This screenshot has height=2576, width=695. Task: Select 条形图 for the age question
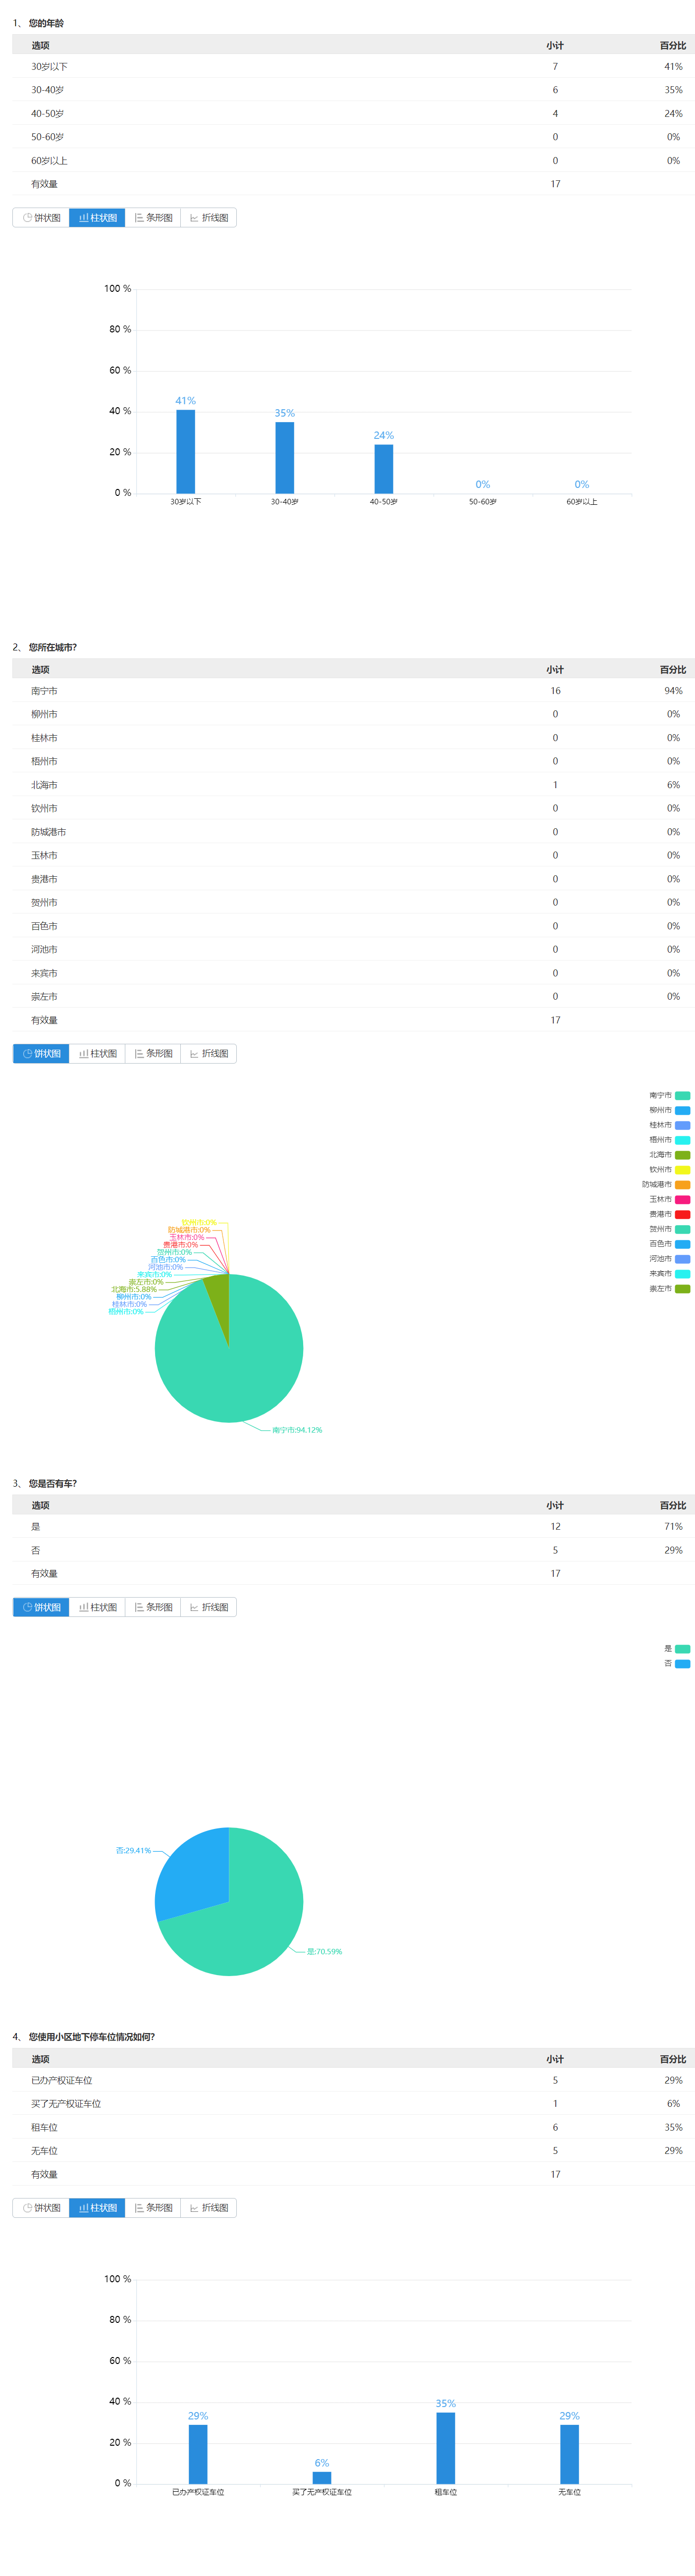pos(153,218)
